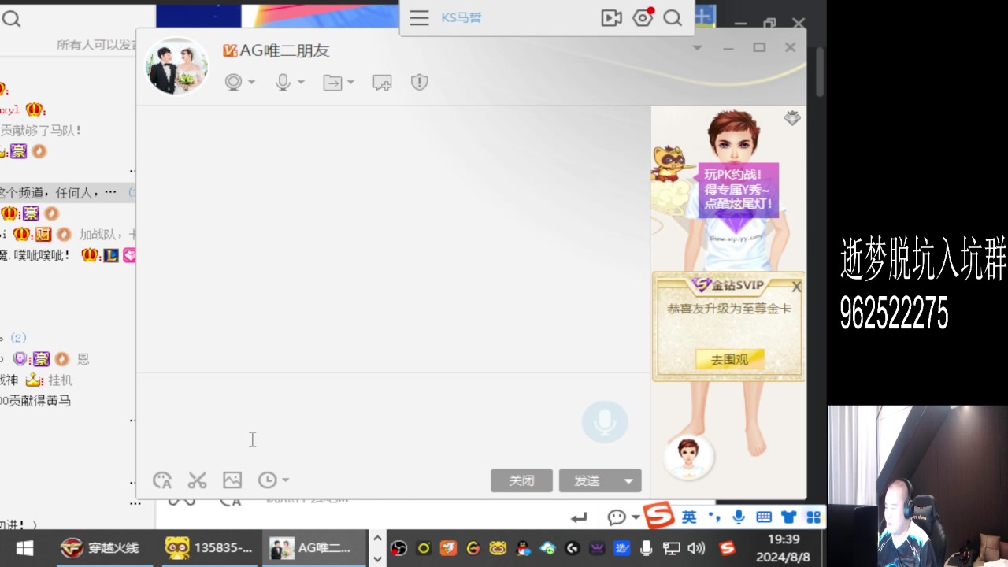Click the create group chat icon
1008x567 pixels.
382,82
